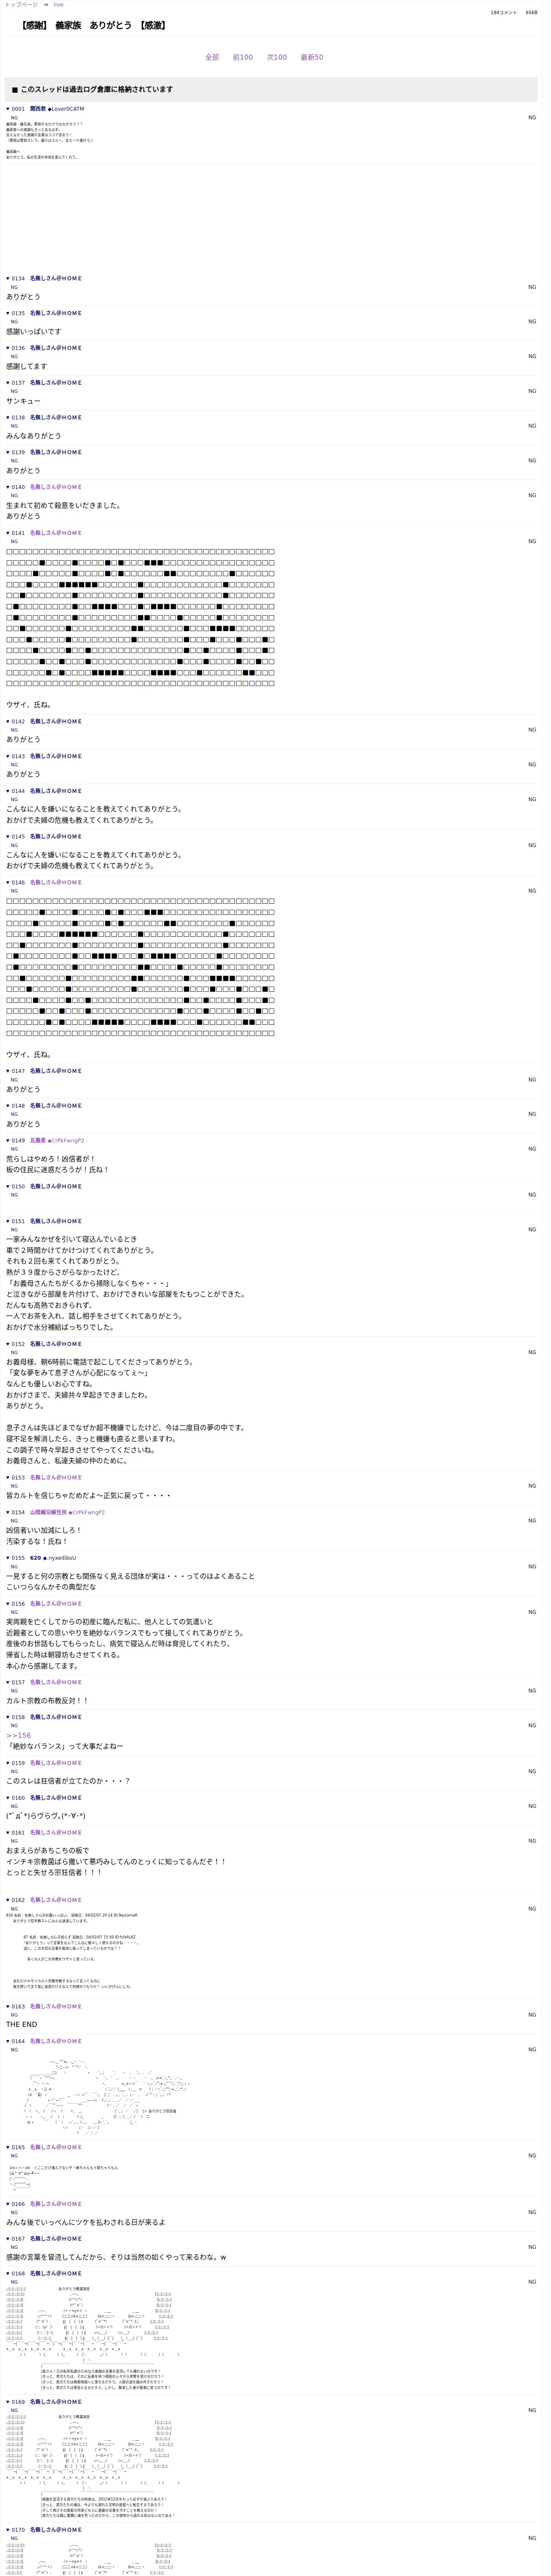Viewport: 551px width, 2576px height.
Task: Toggle the ▼ marker for post 0137
Action: pyautogui.click(x=8, y=383)
